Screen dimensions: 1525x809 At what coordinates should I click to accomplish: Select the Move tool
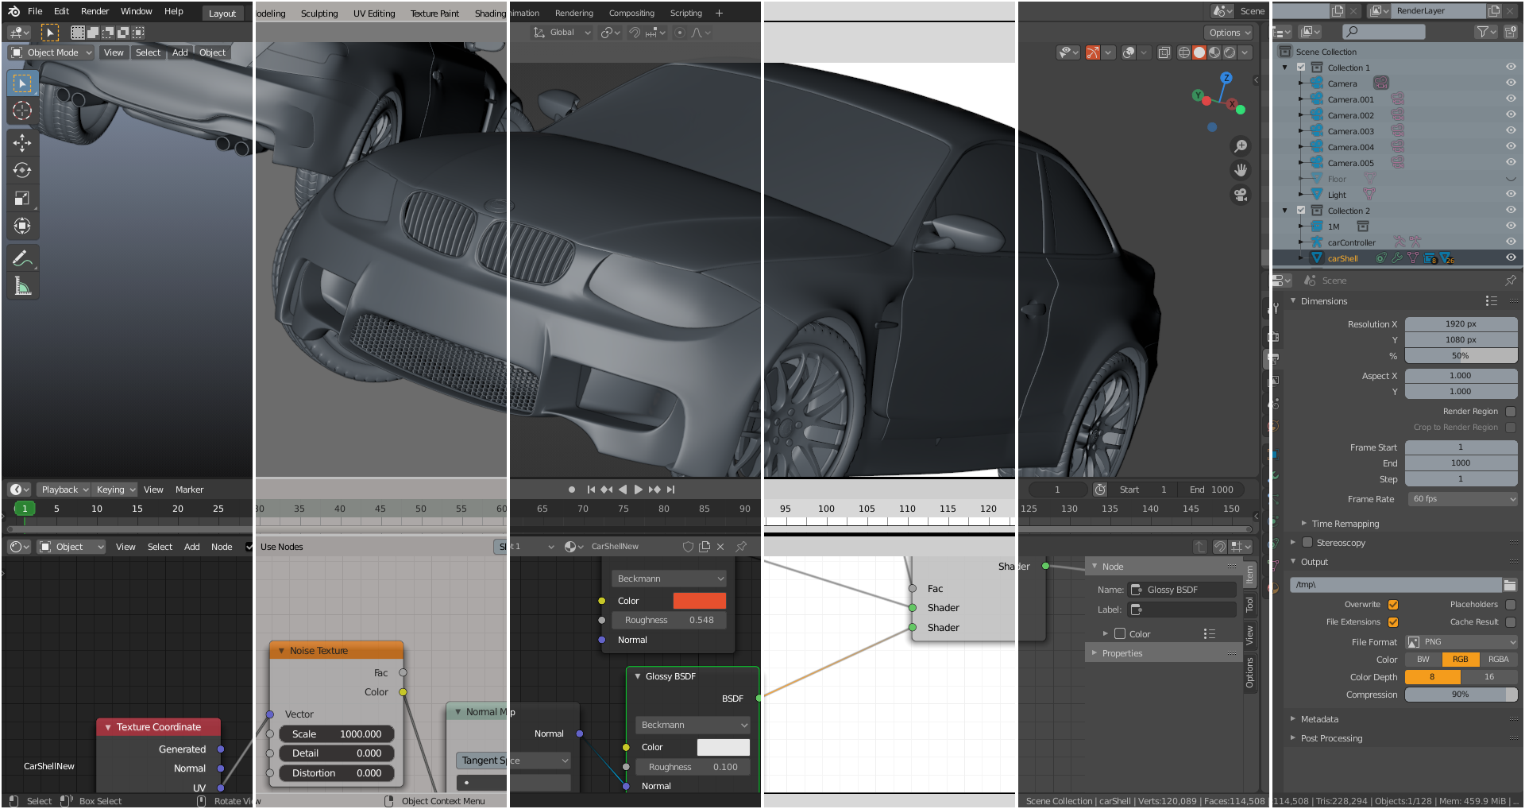[22, 142]
